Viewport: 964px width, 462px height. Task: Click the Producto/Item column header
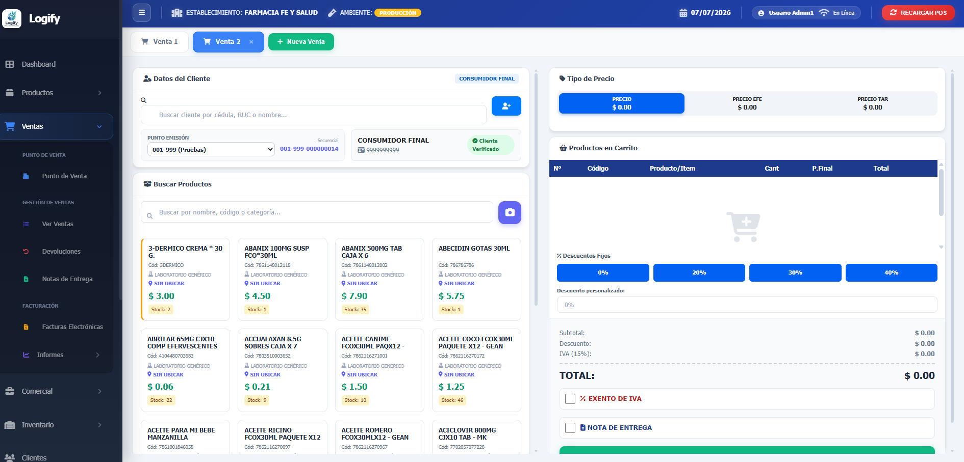(672, 169)
